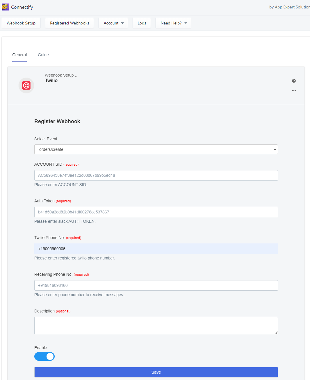Select the General tab
Screen dimensions: 310x380
pos(19,55)
